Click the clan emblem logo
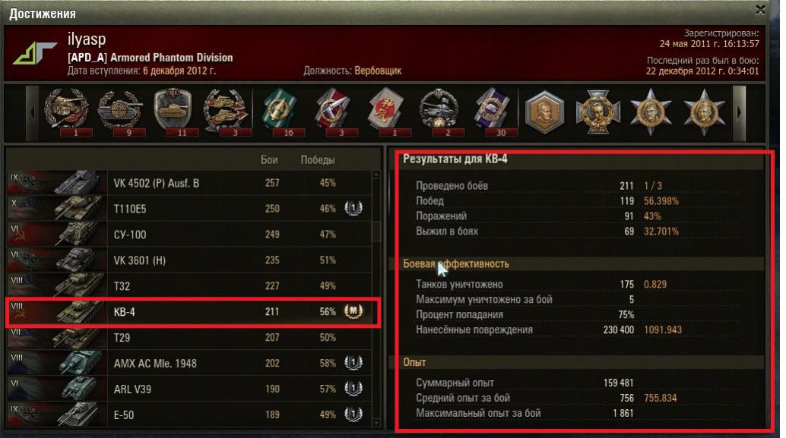786x438 pixels. tap(34, 52)
